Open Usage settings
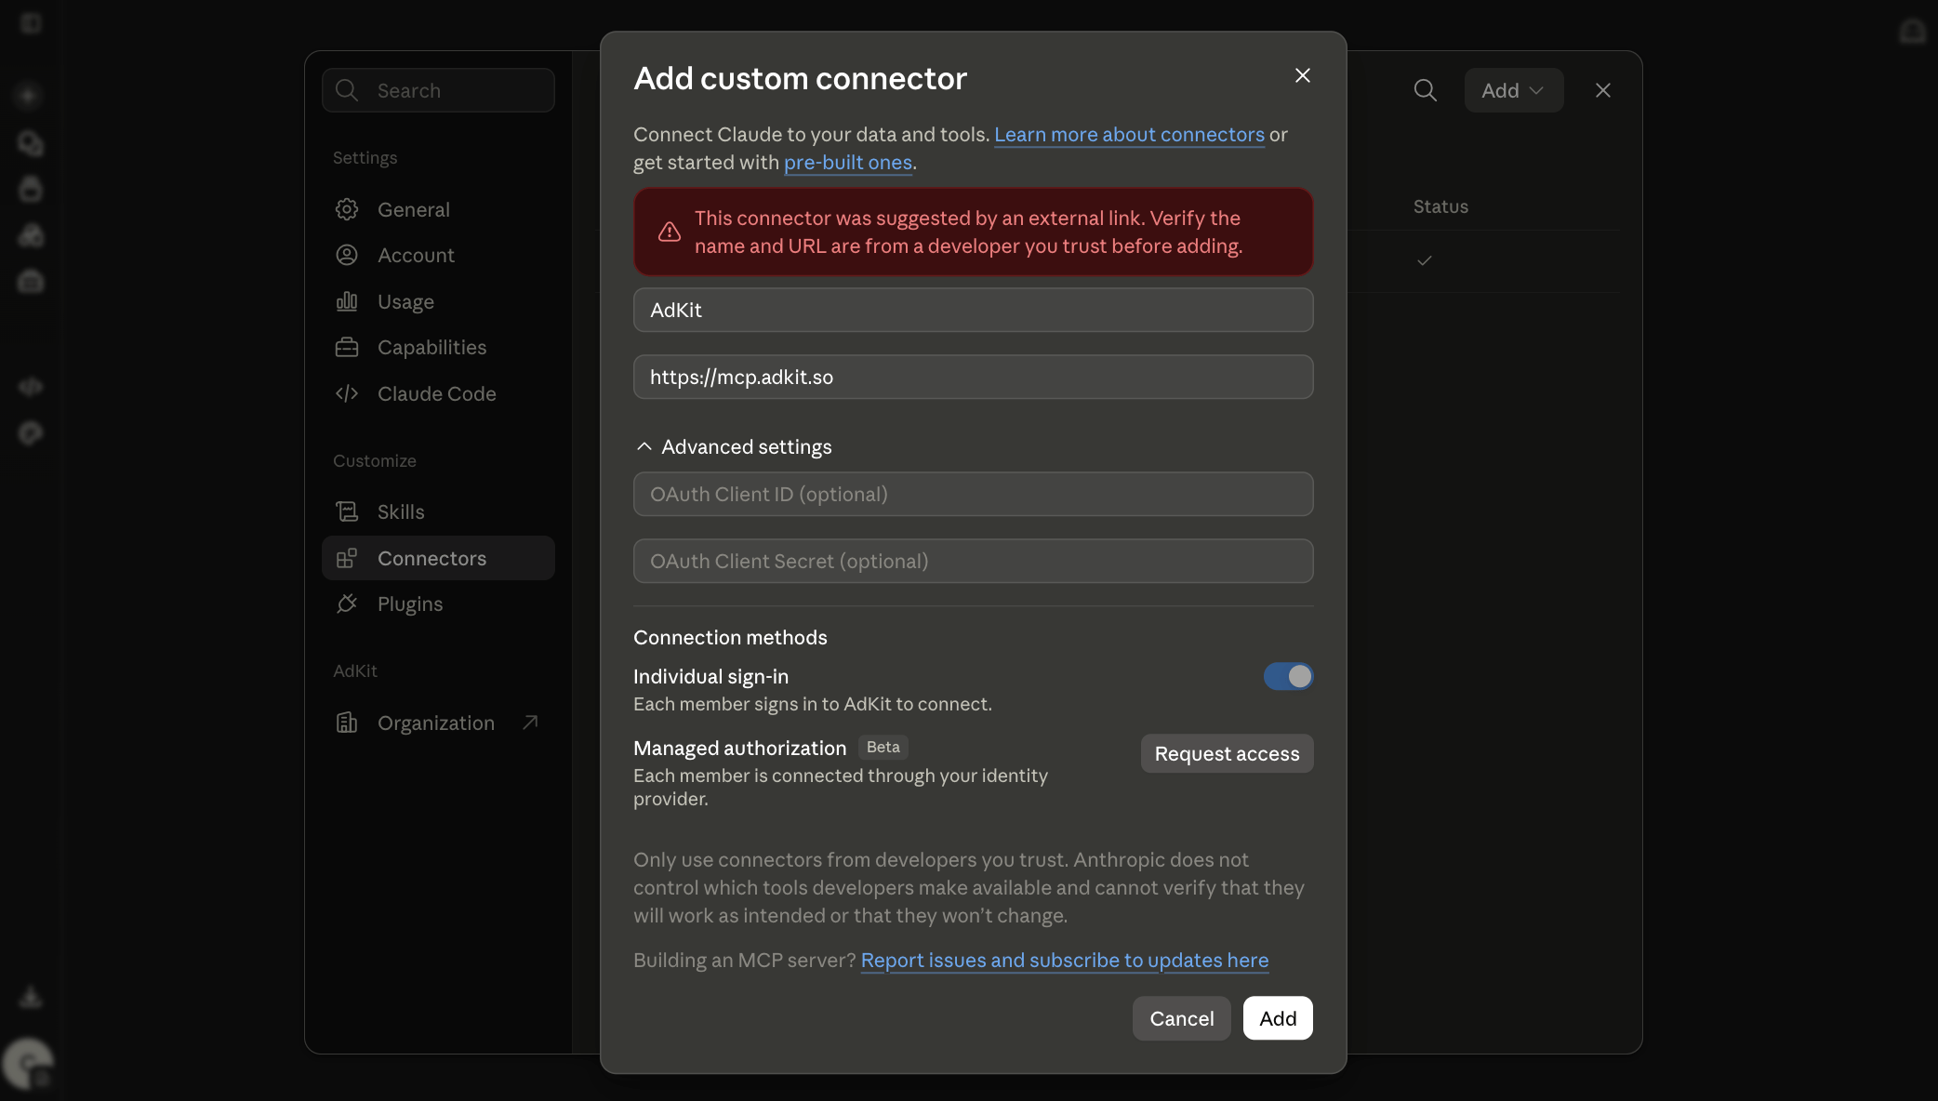 pyautogui.click(x=438, y=301)
